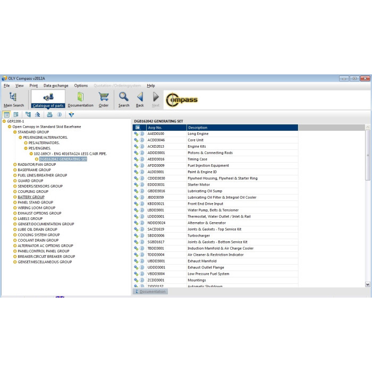372x372 pixels.
Task: Click the up-level arrows icon in the secondary toolbar
Action: (38, 115)
